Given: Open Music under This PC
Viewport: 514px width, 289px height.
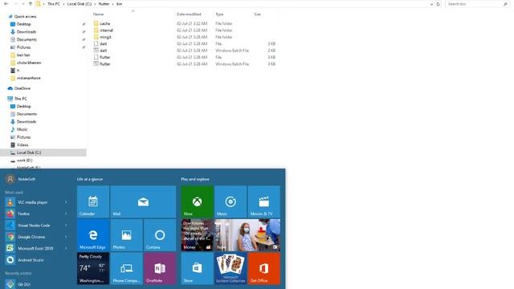Looking at the screenshot, I should point(22,129).
